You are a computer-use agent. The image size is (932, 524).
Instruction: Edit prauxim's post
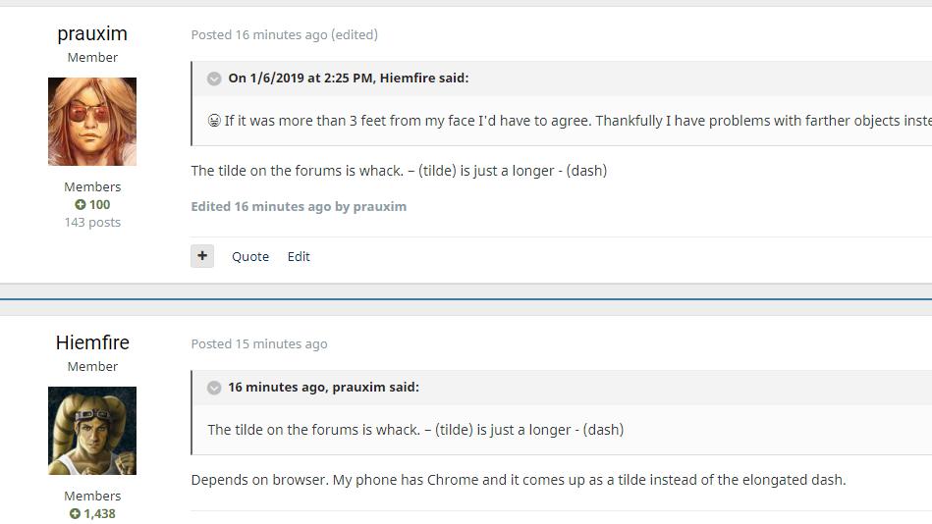(299, 256)
